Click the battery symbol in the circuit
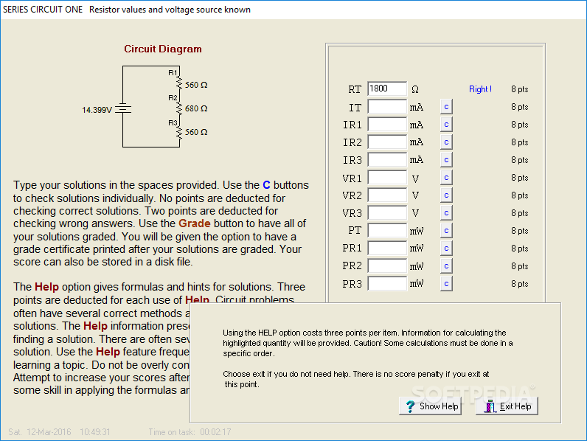 (x=123, y=108)
